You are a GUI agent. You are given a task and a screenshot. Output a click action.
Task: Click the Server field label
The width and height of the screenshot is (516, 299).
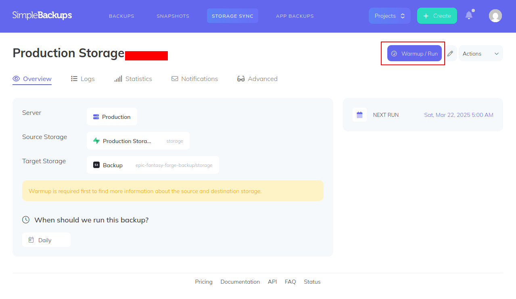coord(32,112)
